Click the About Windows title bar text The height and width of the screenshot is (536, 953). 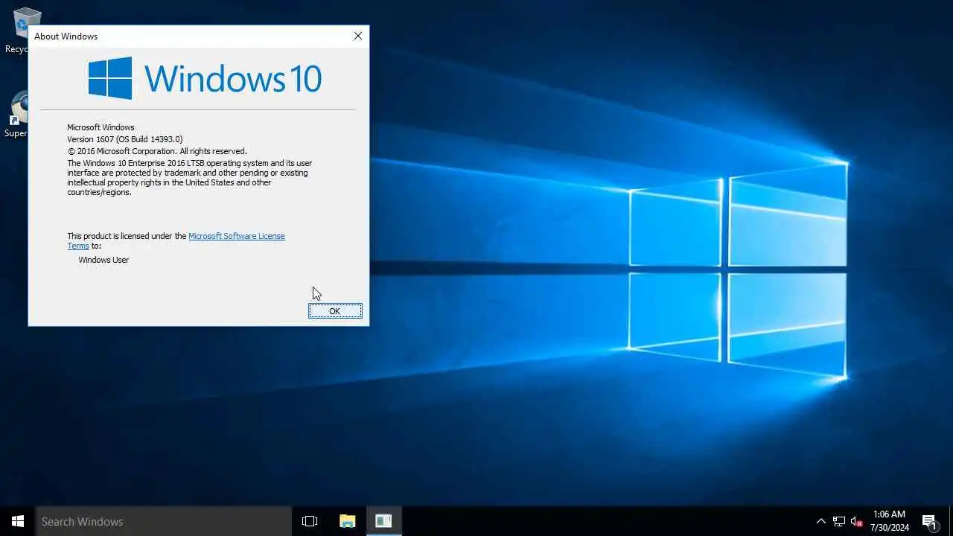(66, 36)
